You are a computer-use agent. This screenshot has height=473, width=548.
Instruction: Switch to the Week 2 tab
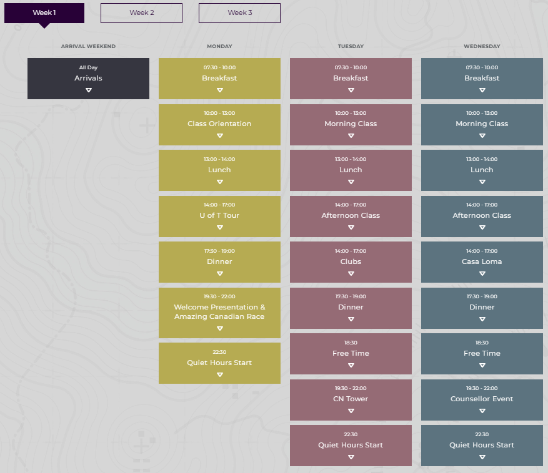point(141,13)
